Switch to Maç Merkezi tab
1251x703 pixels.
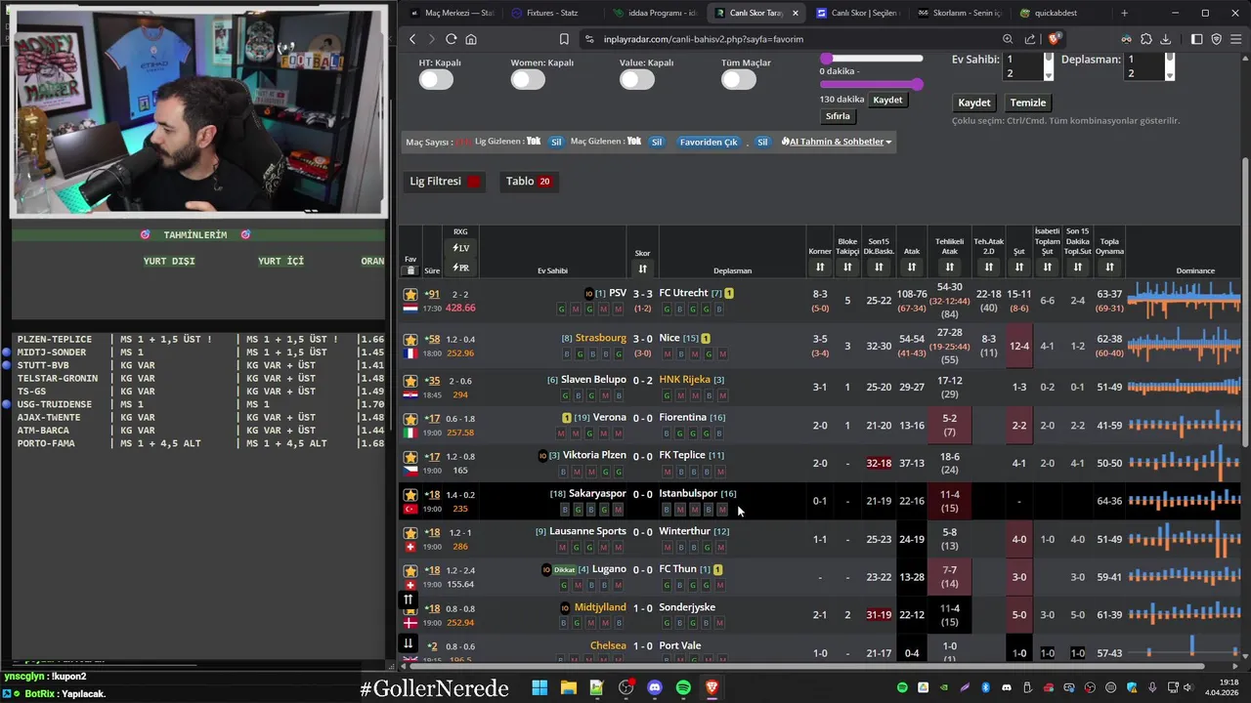451,13
